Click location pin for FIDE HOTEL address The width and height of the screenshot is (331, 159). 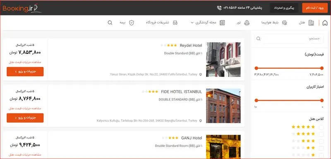click(201, 121)
